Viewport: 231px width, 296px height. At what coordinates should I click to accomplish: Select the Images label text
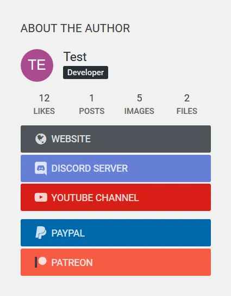click(x=139, y=111)
